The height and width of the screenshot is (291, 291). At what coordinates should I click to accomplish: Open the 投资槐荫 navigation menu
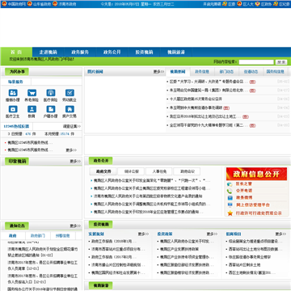point(144,52)
